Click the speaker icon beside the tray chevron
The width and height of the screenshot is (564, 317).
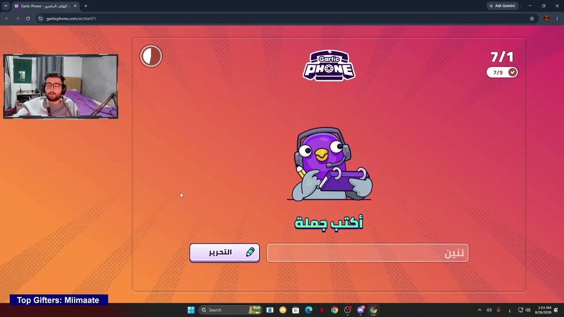pos(489,310)
